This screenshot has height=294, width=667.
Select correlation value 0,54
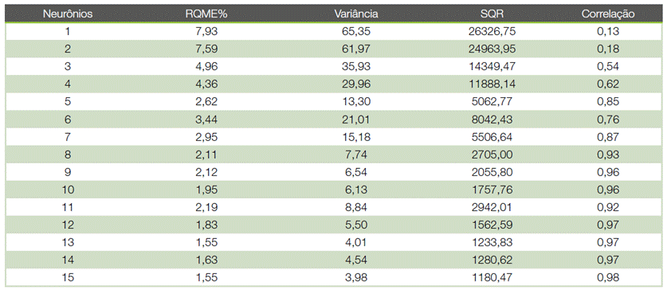click(608, 66)
